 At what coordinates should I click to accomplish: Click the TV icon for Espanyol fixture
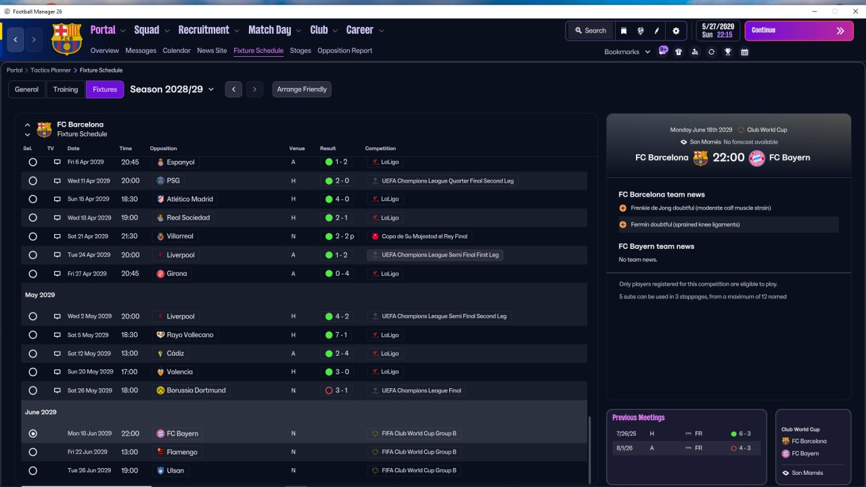tap(58, 162)
